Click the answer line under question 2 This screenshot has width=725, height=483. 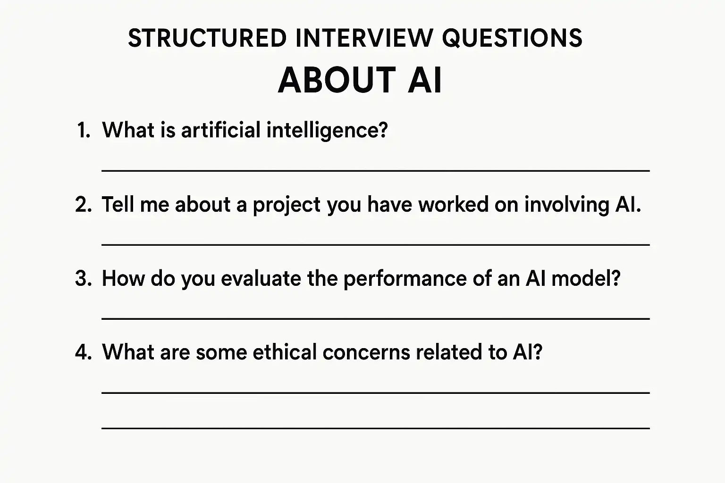coord(375,244)
